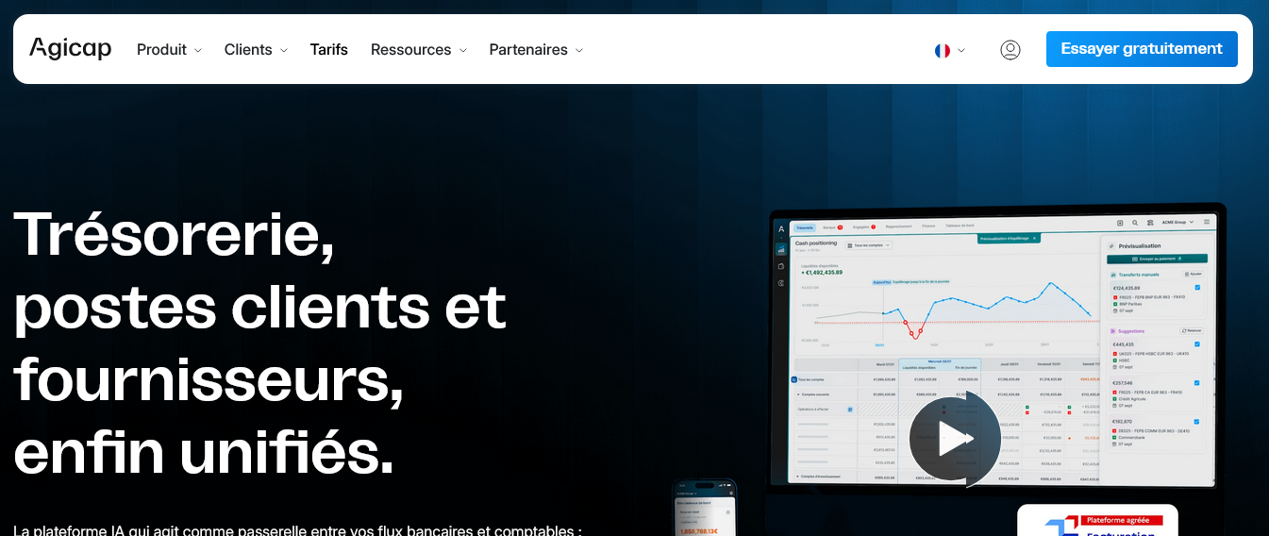Select the chart icon in dashboard sidebar

pos(781,249)
